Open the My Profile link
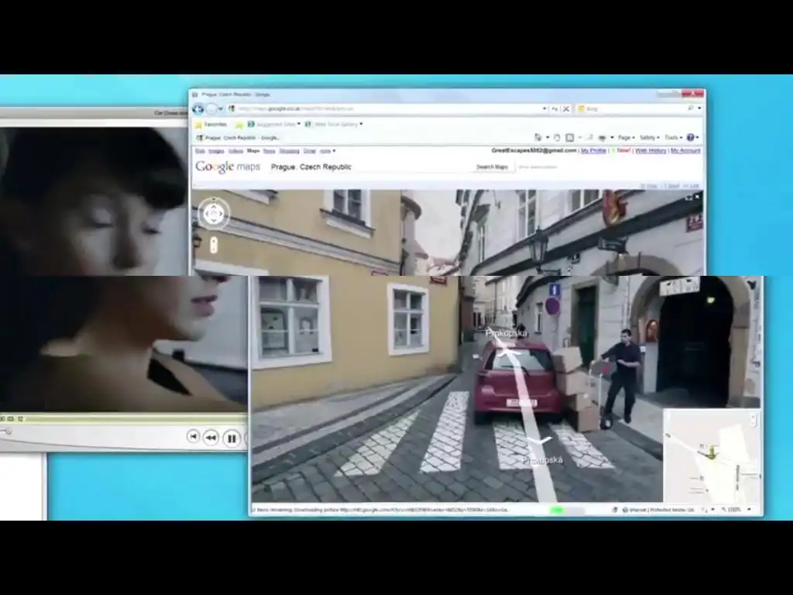 pos(593,151)
